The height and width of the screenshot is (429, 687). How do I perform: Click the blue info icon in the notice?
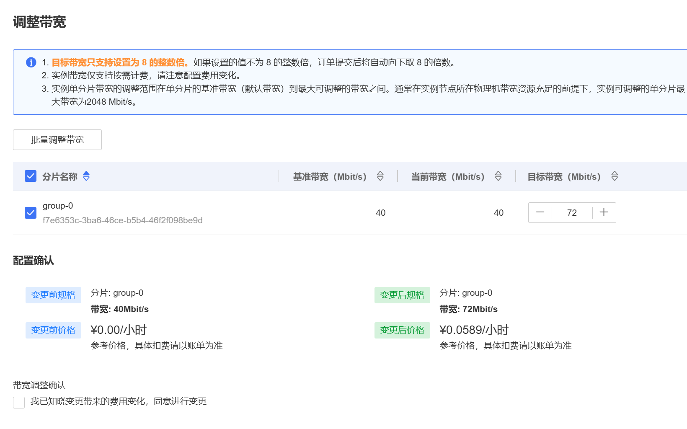[31, 62]
